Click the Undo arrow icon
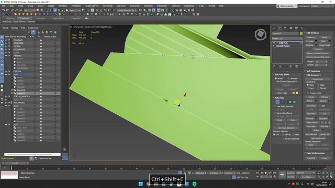 [x=4, y=10]
